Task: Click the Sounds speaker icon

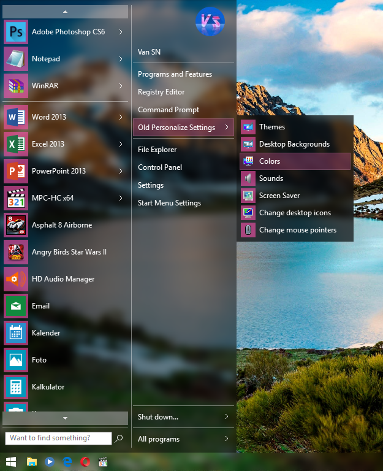Action: (x=248, y=178)
